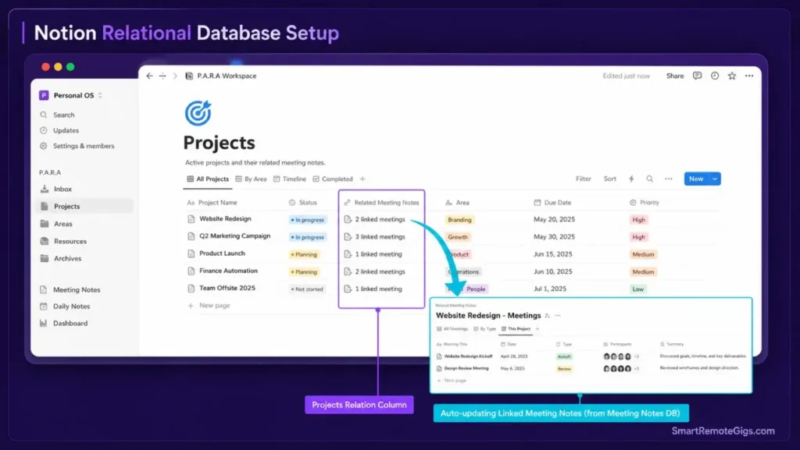800x450 pixels.
Task: Click New page below the projects table
Action: pyautogui.click(x=209, y=306)
